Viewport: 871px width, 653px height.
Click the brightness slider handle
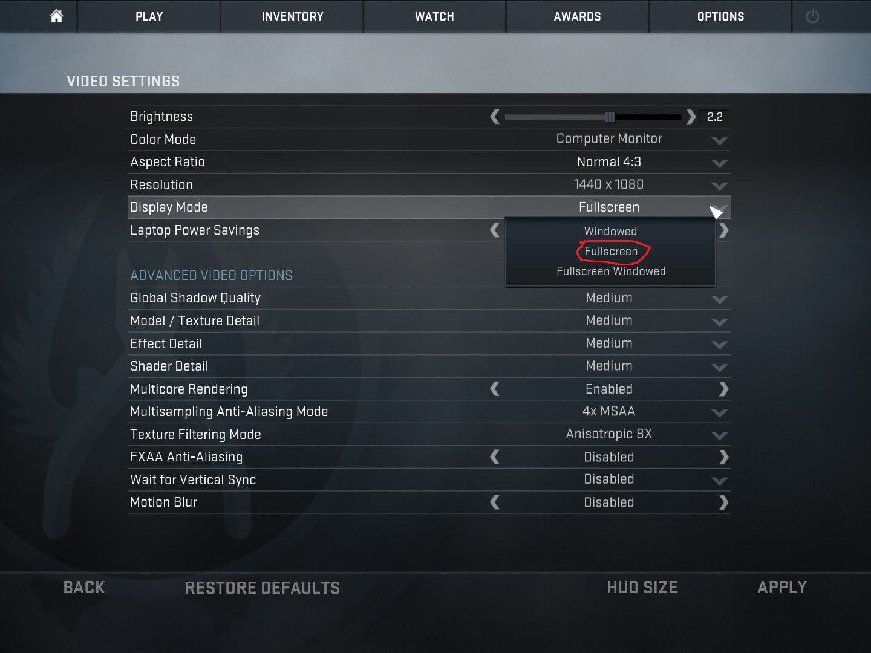(x=610, y=117)
